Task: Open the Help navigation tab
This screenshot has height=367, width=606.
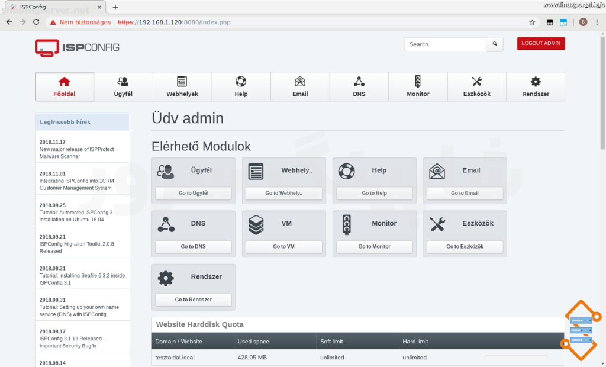Action: pos(241,86)
